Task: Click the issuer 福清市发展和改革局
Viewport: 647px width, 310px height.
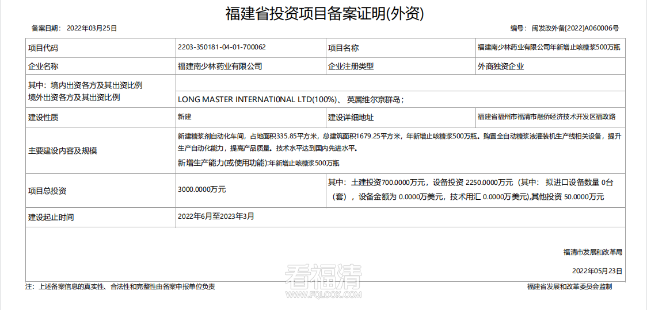Action: (x=592, y=253)
